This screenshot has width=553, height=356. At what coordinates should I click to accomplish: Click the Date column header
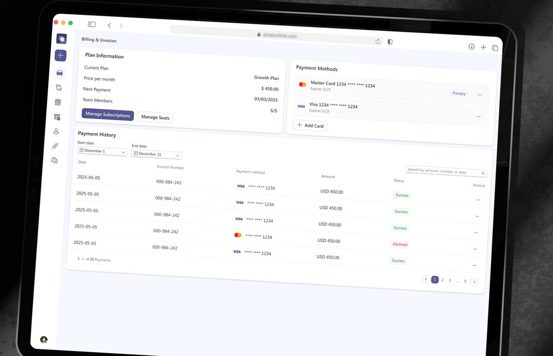click(82, 162)
